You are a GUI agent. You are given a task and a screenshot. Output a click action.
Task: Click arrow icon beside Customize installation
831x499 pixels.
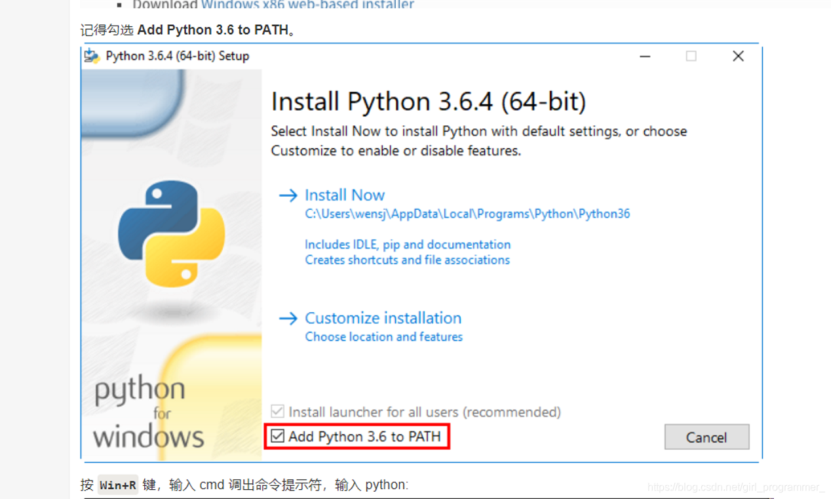tap(288, 319)
